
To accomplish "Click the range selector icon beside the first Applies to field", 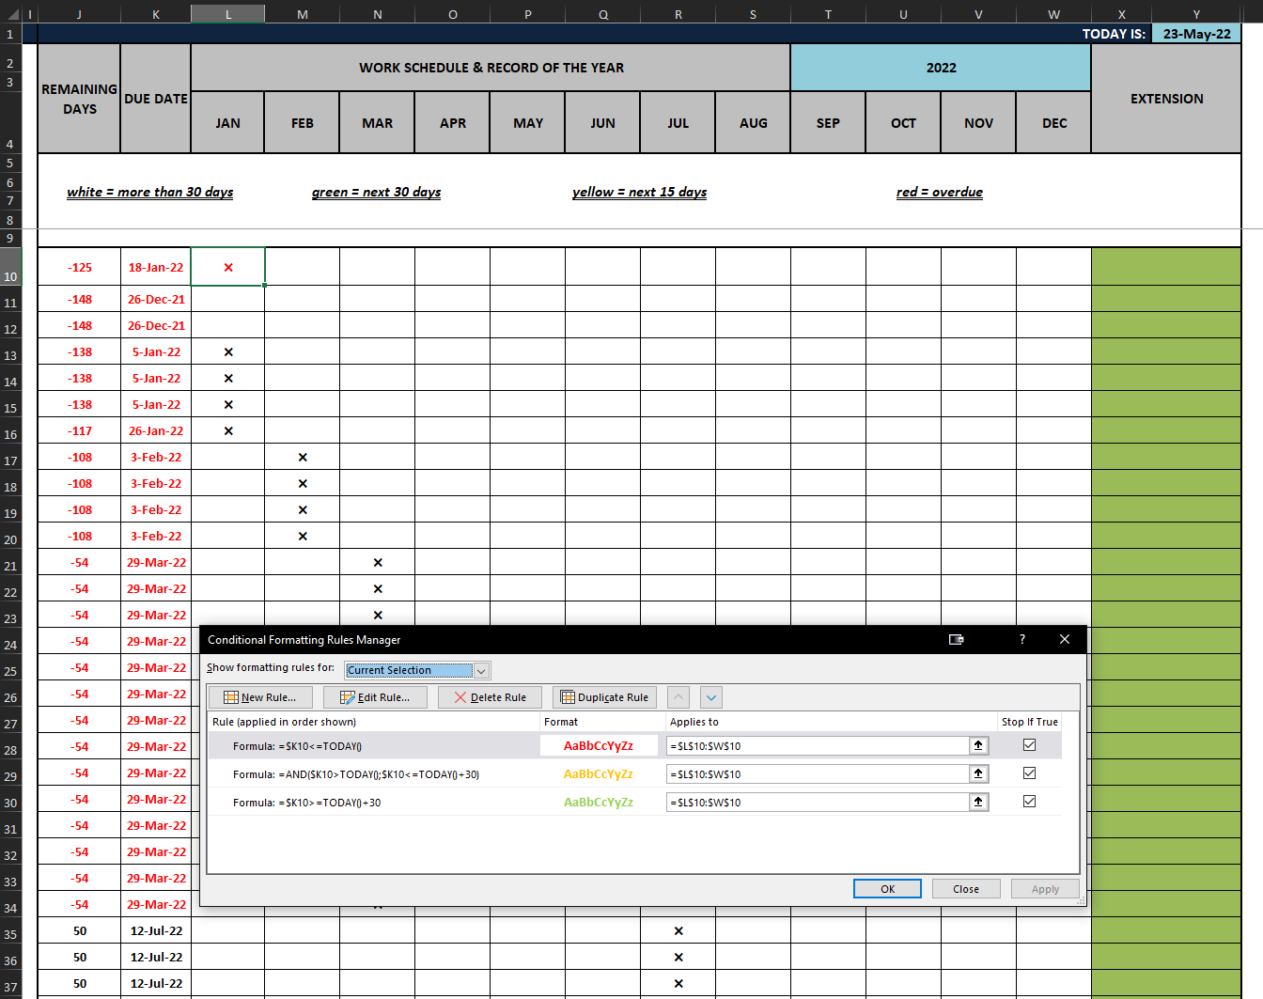I will click(x=978, y=744).
